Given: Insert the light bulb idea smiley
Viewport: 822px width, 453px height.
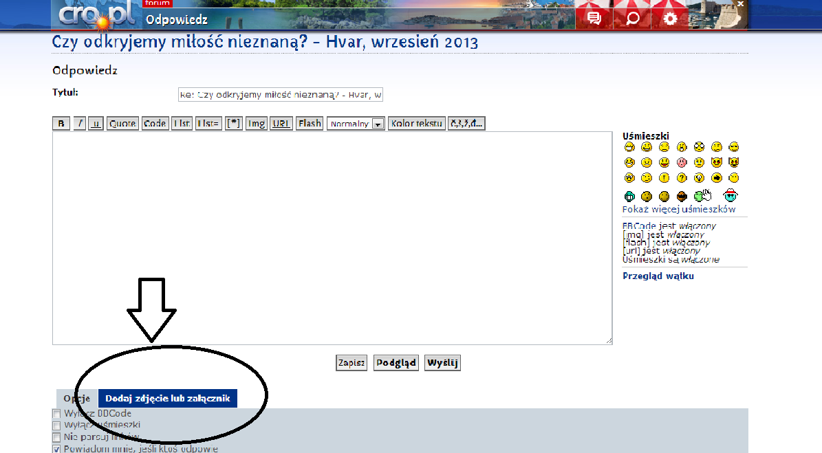Looking at the screenshot, I should pyautogui.click(x=699, y=178).
